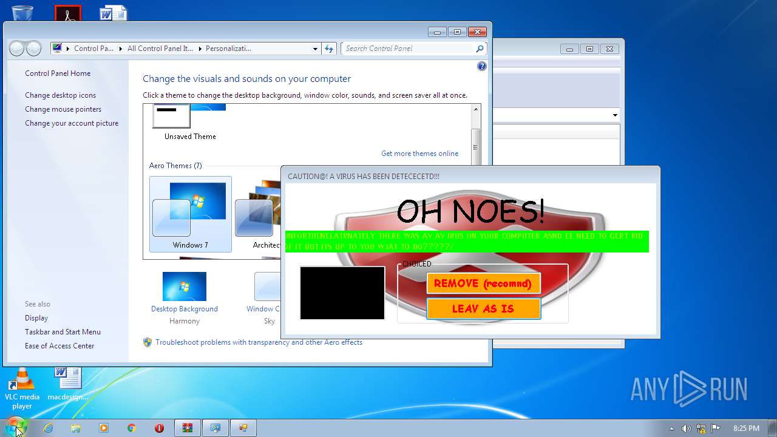The image size is (777, 437).
Task: Select Control Panel breadcrumb segment
Action: click(93, 49)
